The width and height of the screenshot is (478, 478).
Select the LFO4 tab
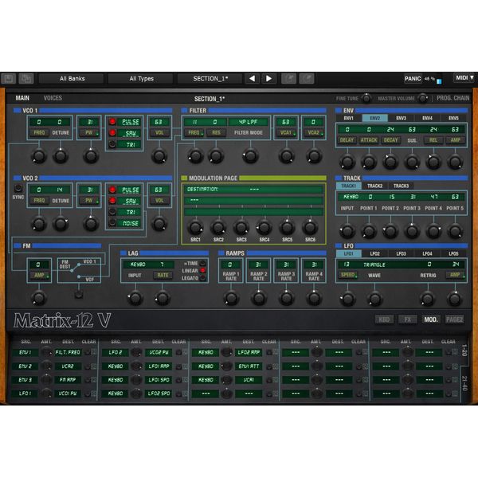click(427, 253)
